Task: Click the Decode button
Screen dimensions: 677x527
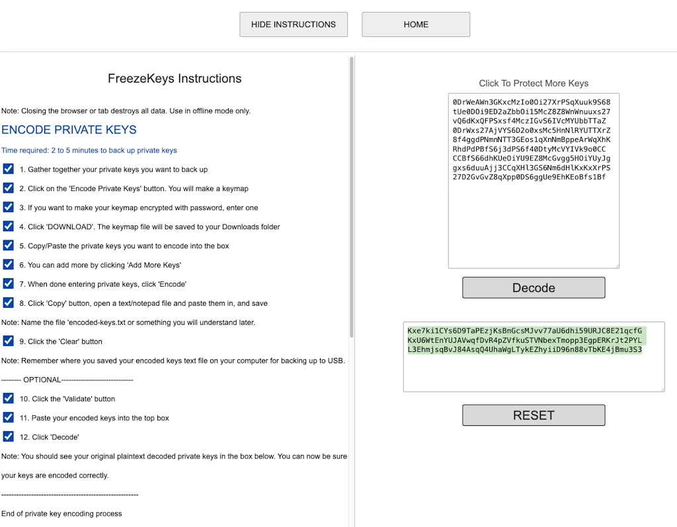Action: click(534, 288)
